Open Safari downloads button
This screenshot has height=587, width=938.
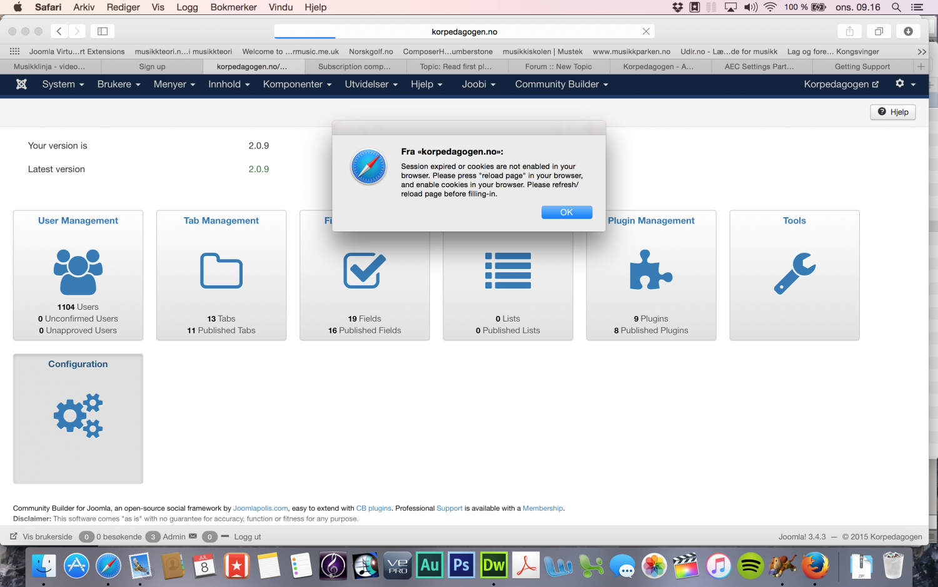pos(908,31)
